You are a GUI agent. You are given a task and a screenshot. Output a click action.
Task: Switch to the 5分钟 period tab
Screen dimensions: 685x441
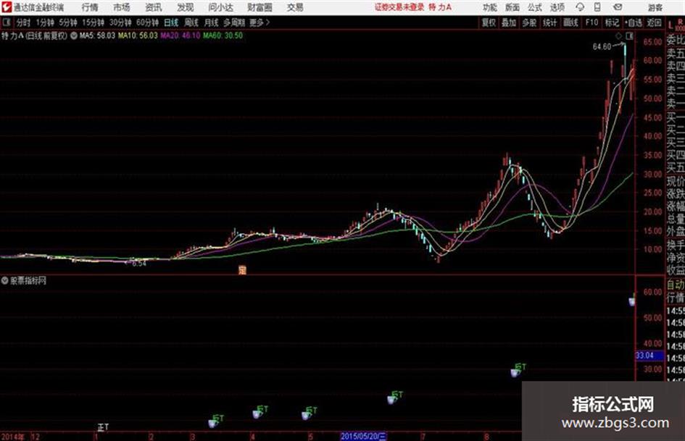pyautogui.click(x=68, y=22)
